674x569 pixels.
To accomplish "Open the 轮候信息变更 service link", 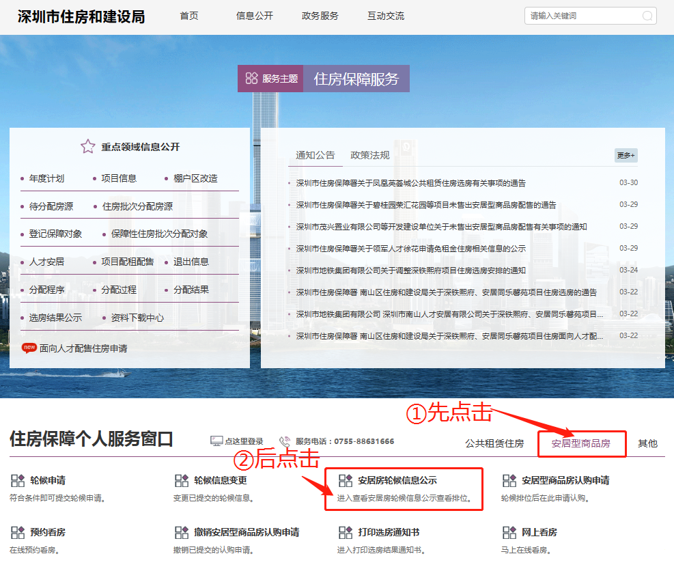I will click(x=221, y=480).
